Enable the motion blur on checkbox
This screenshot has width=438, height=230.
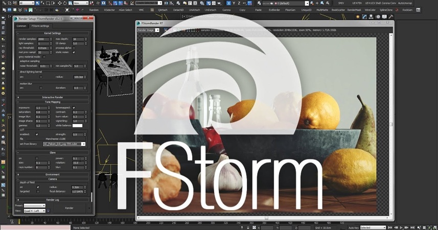41,88
